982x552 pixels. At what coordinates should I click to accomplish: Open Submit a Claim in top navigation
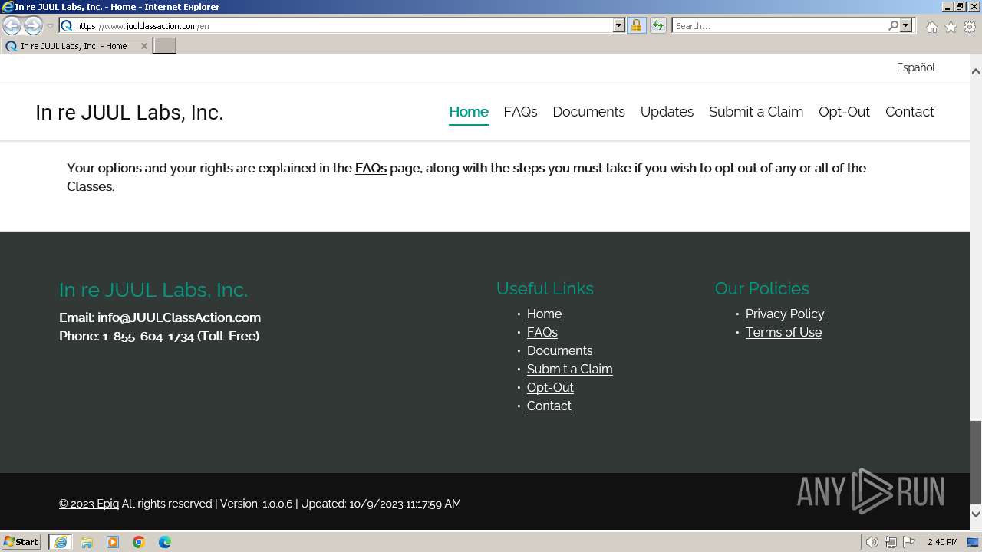[756, 112]
